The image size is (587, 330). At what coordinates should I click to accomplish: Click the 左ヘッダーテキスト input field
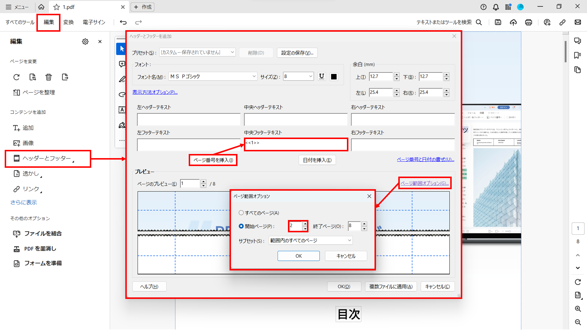(188, 119)
